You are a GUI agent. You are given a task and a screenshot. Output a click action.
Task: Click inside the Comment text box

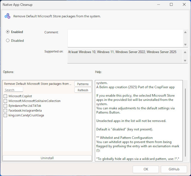[125, 38]
